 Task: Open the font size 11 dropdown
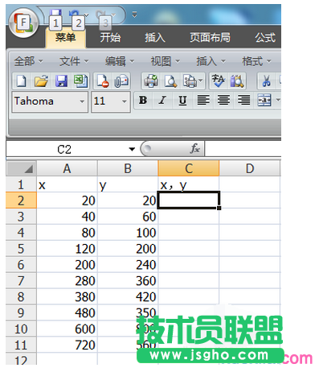pyautogui.click(x=125, y=101)
